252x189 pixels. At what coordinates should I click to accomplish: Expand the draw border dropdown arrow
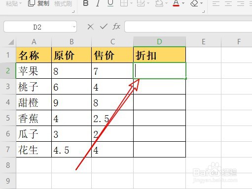[148, 3]
